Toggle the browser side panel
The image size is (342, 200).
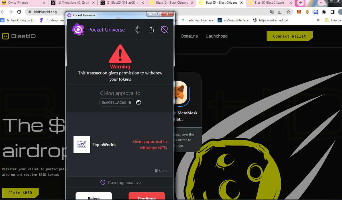[332, 12]
